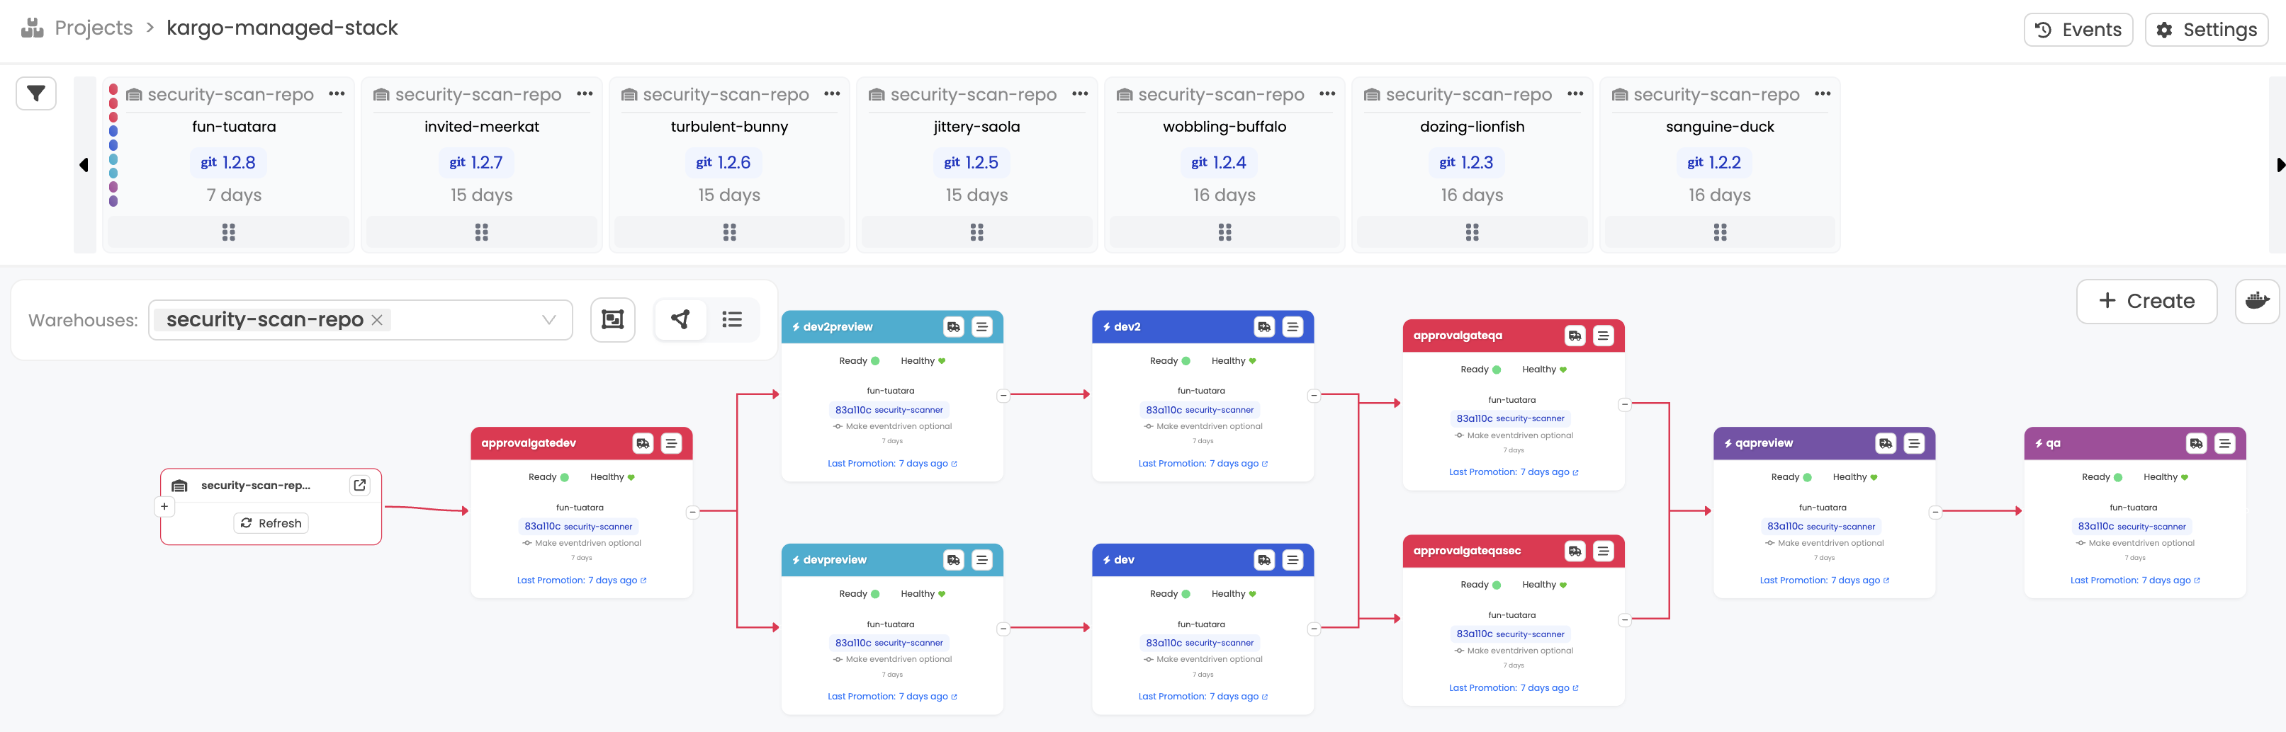
Task: Open the dozing-lionfish freight options menu
Action: coord(1575,94)
